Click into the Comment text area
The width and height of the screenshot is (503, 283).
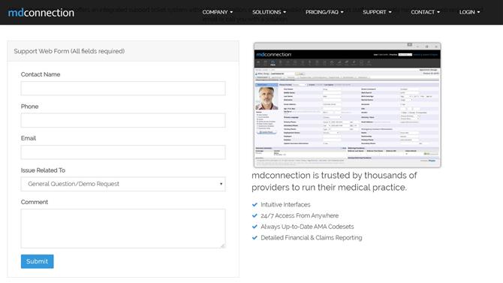click(123, 228)
